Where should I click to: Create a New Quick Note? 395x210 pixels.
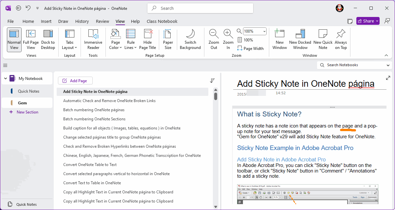[323, 40]
